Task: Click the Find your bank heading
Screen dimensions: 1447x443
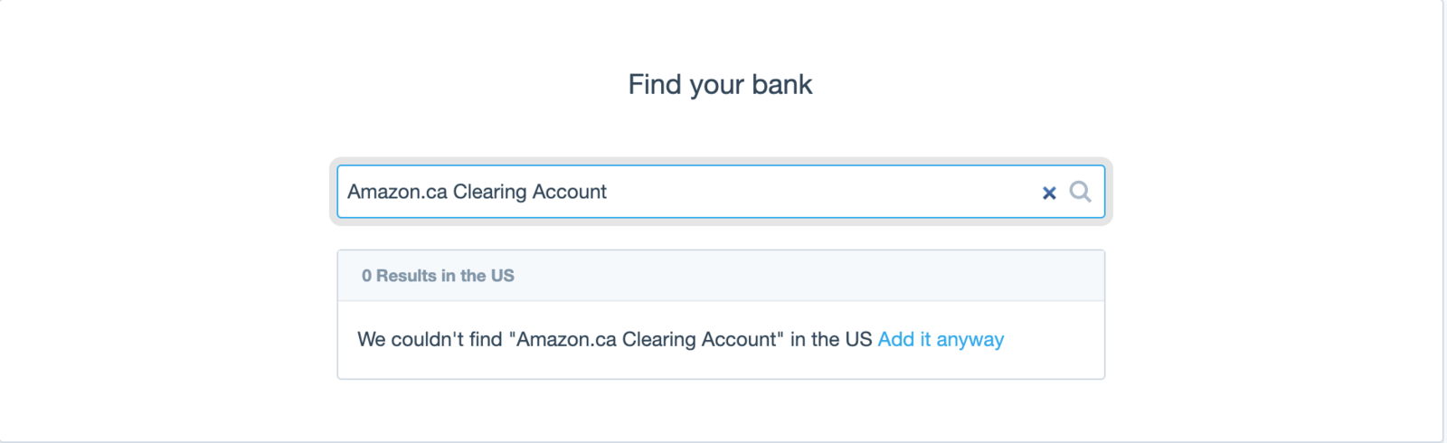Action: pyautogui.click(x=721, y=84)
